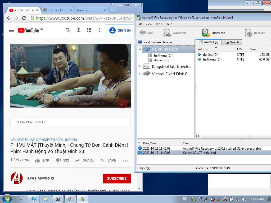
Task: Close the 'New Tab' Chrome tab
Action: coord(105,10)
